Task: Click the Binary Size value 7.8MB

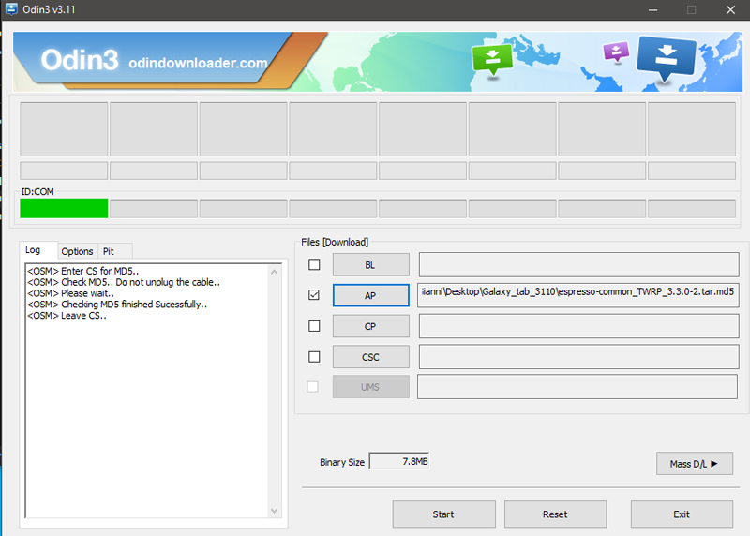Action: pyautogui.click(x=399, y=461)
